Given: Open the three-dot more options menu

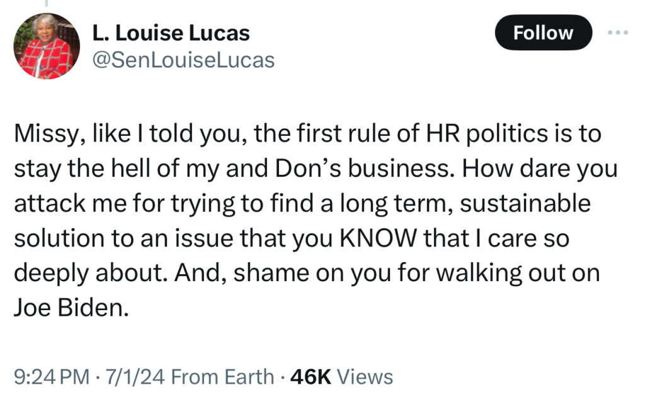Looking at the screenshot, I should (620, 32).
